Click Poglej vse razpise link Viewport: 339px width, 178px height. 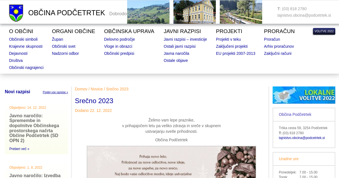(x=55, y=92)
